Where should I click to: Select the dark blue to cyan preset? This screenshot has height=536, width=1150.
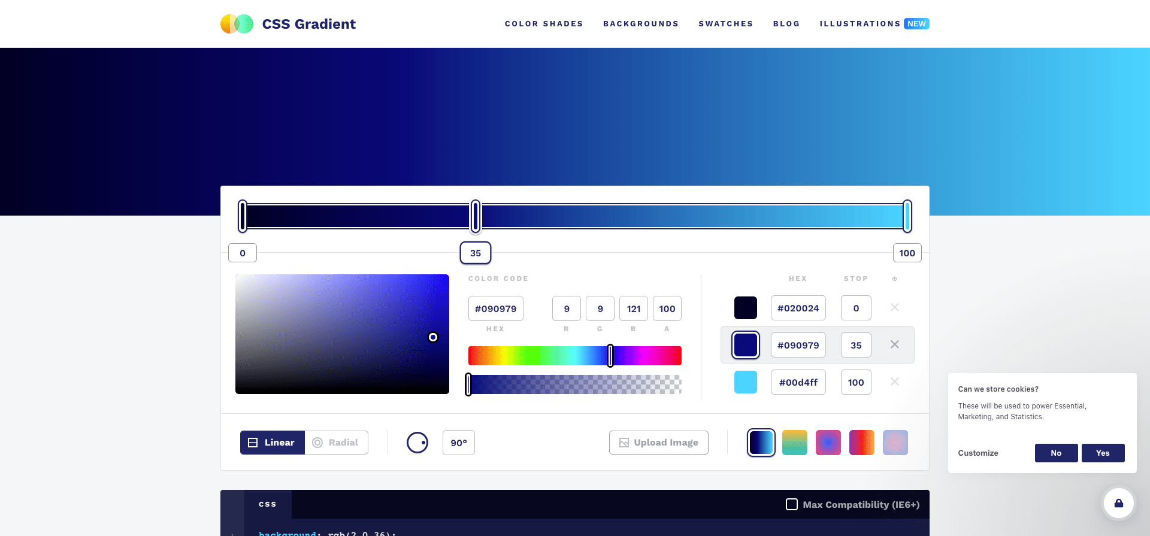[x=761, y=443]
